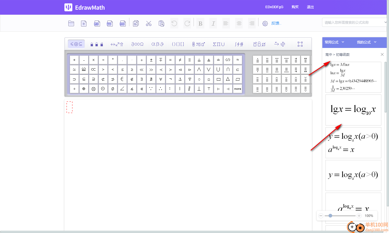Expand the formula search dropdown arrow

(x=385, y=22)
